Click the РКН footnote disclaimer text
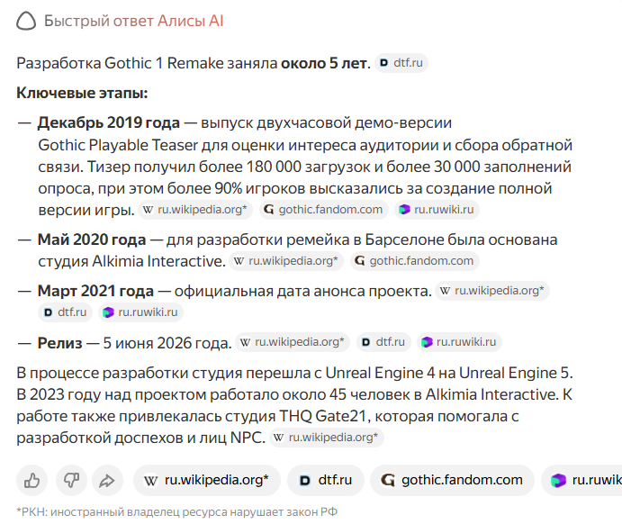 (177, 512)
